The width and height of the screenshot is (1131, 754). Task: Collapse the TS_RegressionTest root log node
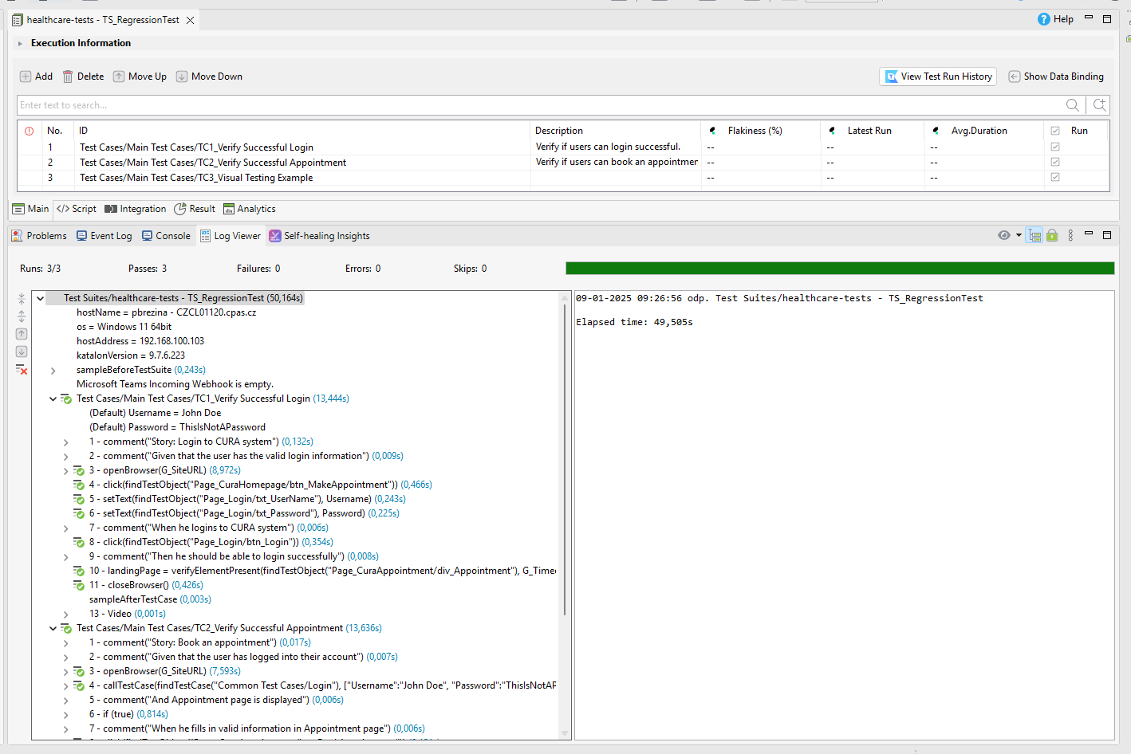[x=40, y=298]
